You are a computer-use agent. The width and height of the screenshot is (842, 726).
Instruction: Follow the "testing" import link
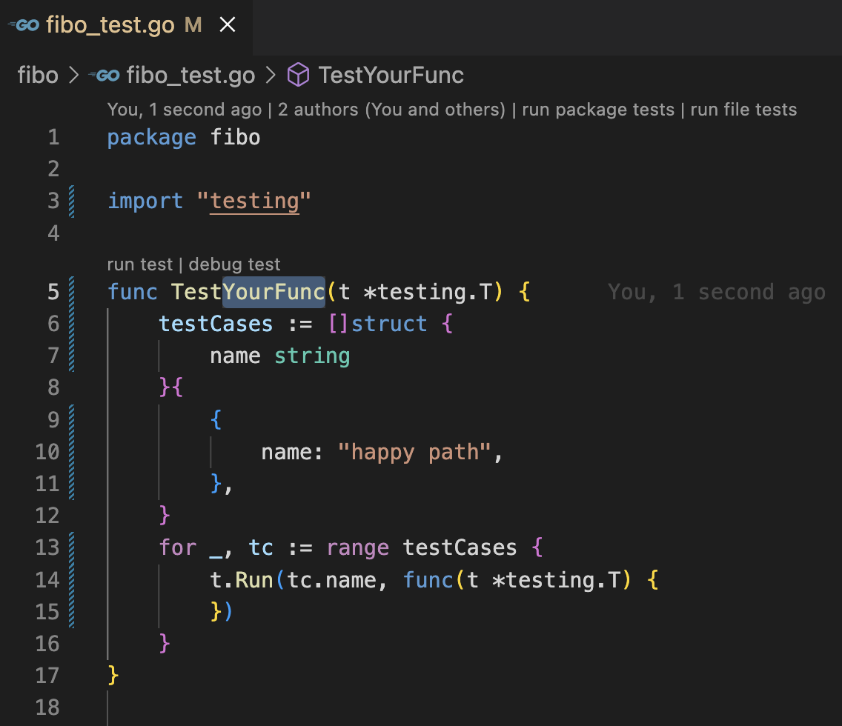point(254,202)
